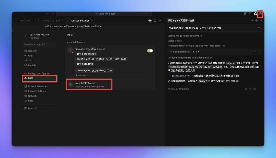Open the dashboard.html diff file row

[x=214, y=52]
